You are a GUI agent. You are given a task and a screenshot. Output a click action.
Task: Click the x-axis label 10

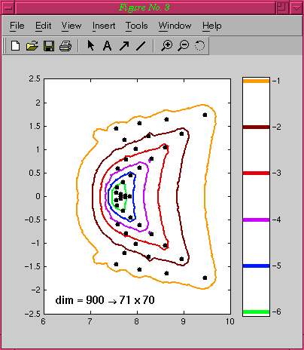tap(230, 321)
